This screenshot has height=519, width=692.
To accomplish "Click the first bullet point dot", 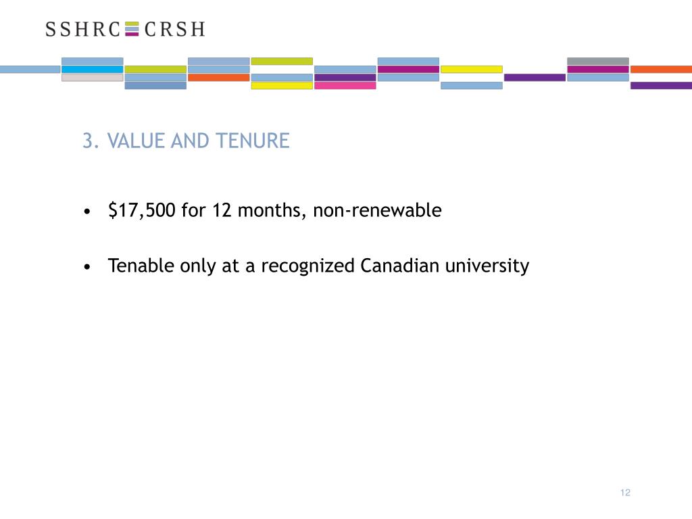I will [87, 212].
